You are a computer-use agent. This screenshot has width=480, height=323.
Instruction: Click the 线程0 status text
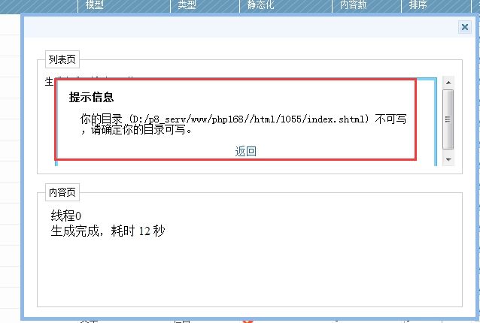pos(66,216)
